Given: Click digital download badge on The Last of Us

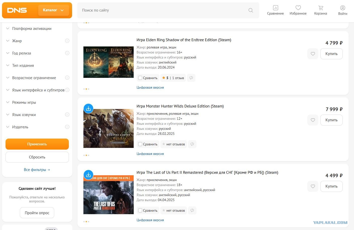Looking at the screenshot, I should tap(88, 175).
